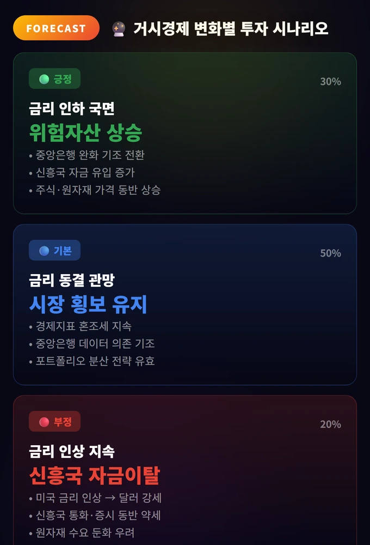Open the 거시경제 변화별 투자 시나리오 header
The height and width of the screenshot is (545, 370).
tap(231, 29)
